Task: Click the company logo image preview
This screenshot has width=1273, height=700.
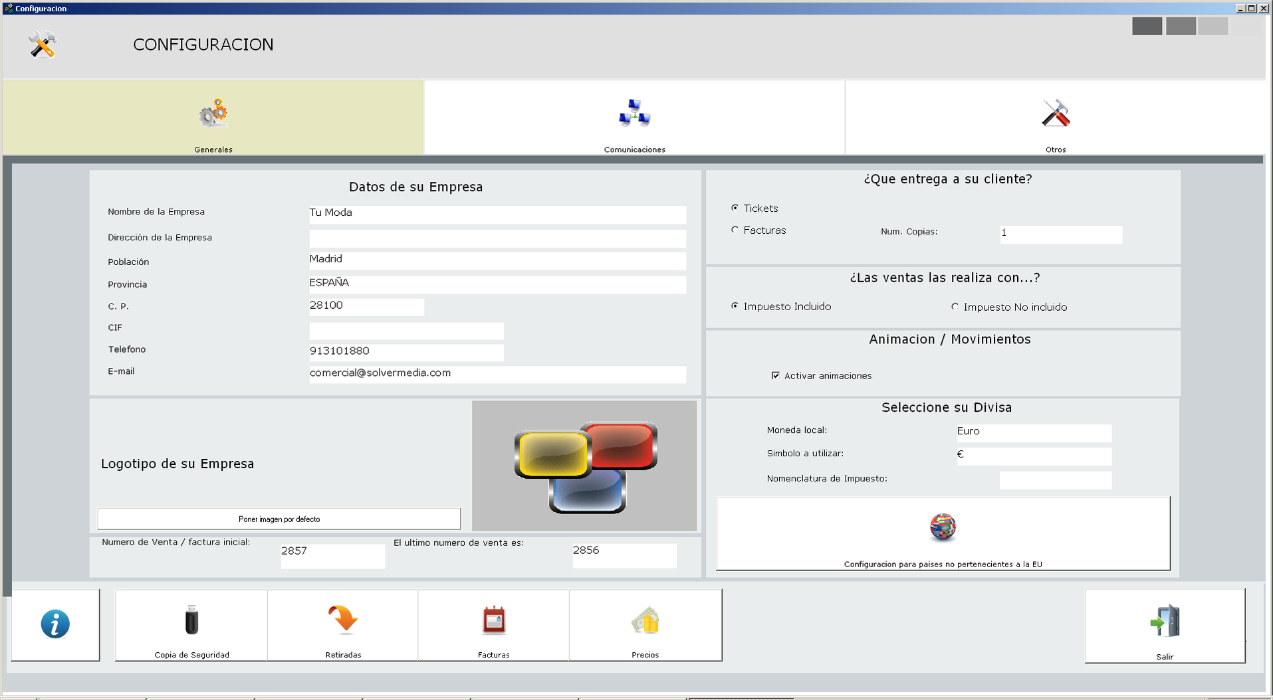Action: [x=584, y=466]
